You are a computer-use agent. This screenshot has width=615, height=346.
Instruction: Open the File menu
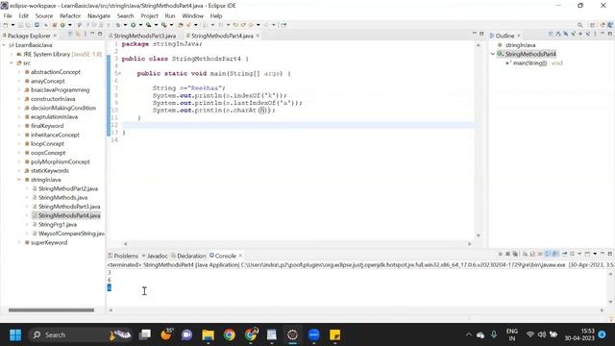click(8, 15)
